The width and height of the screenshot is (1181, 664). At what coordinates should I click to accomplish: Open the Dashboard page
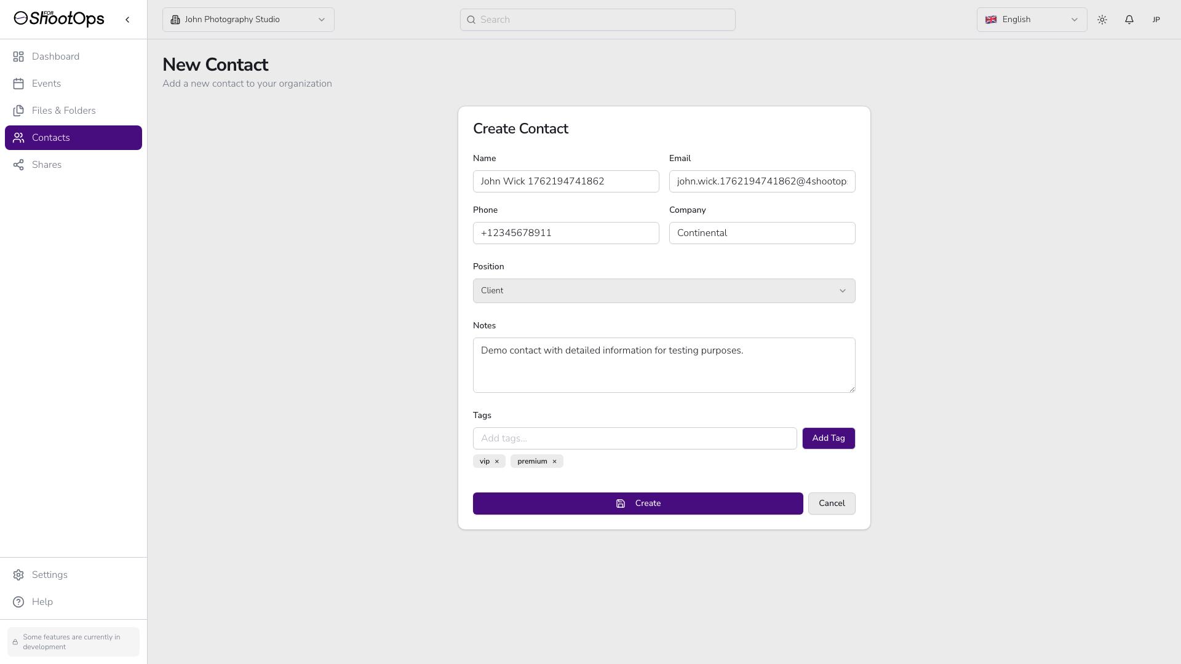pyautogui.click(x=55, y=57)
